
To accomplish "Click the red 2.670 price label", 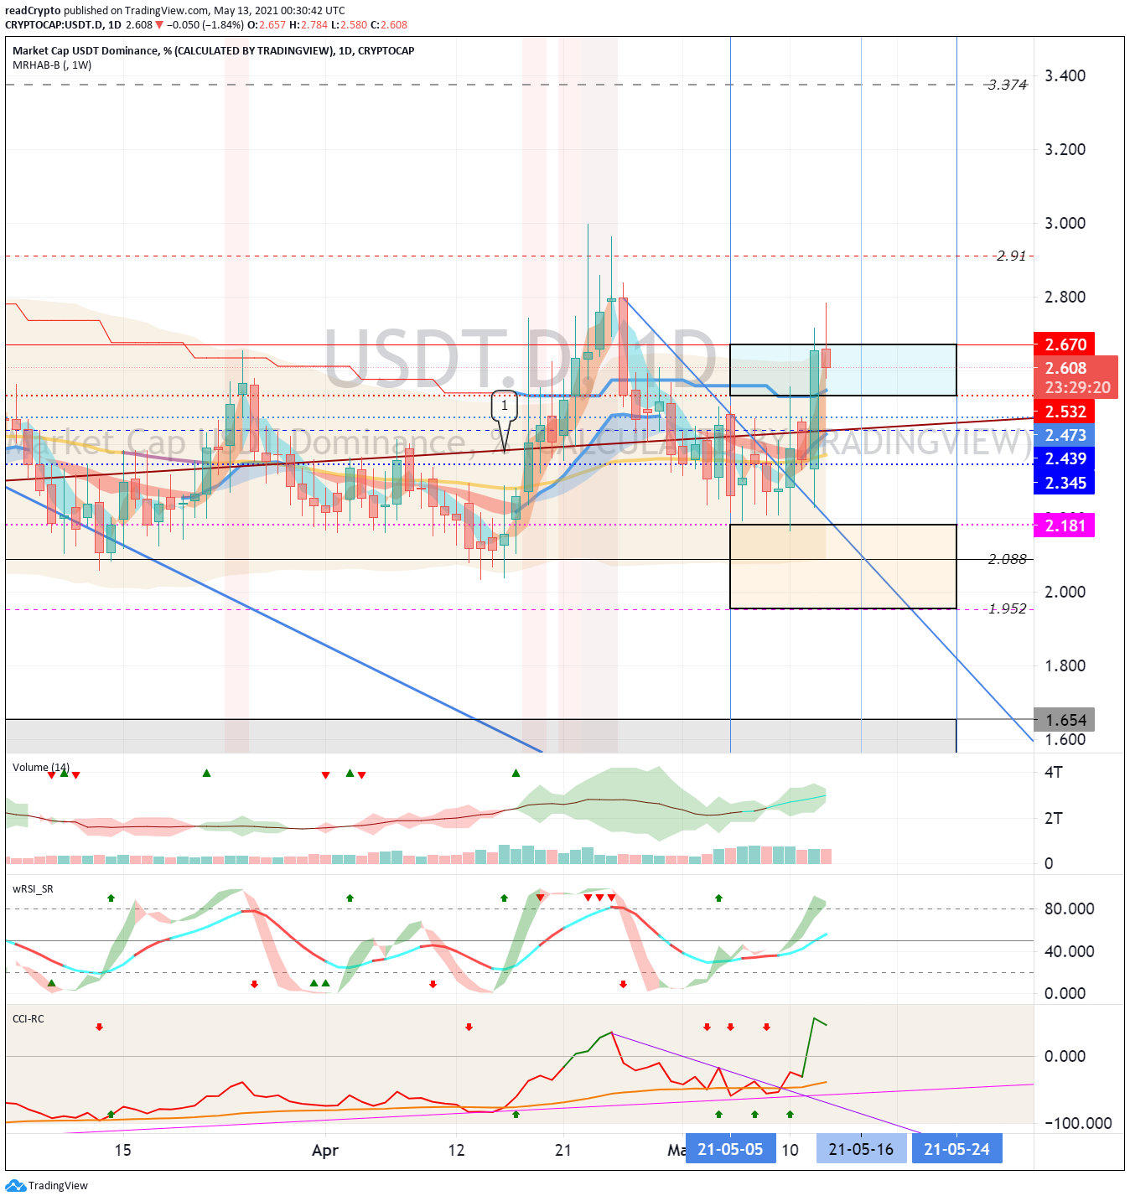I will (x=1065, y=344).
